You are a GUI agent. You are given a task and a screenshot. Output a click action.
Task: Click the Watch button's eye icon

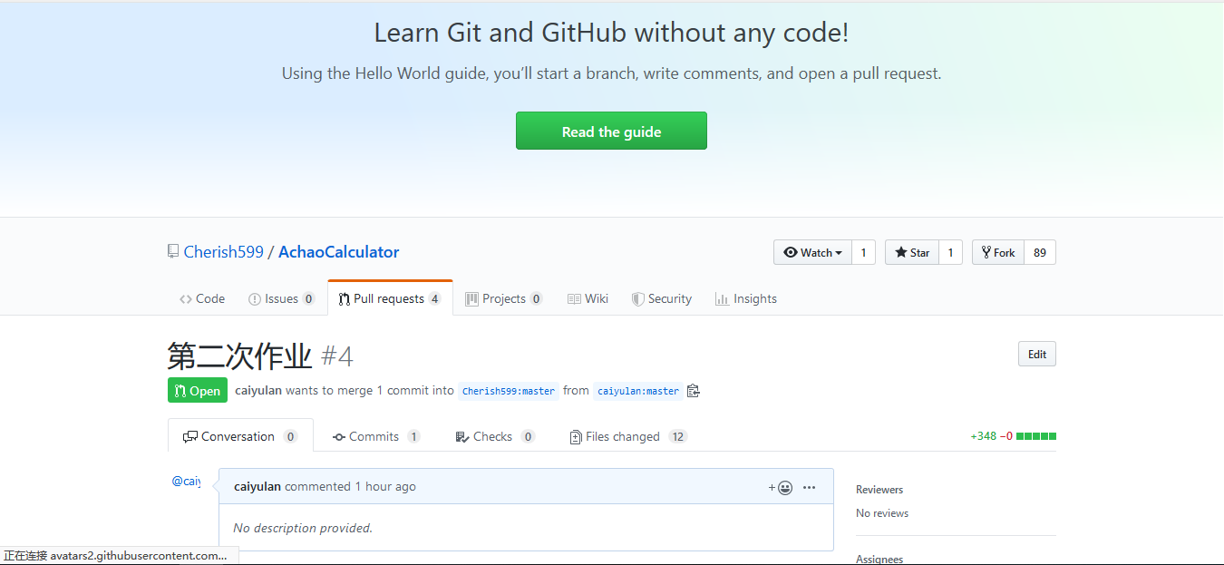(791, 252)
